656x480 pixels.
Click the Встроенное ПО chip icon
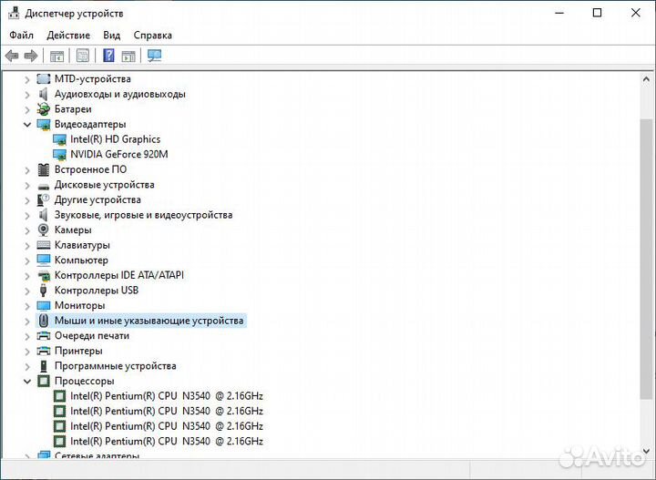pyautogui.click(x=44, y=169)
